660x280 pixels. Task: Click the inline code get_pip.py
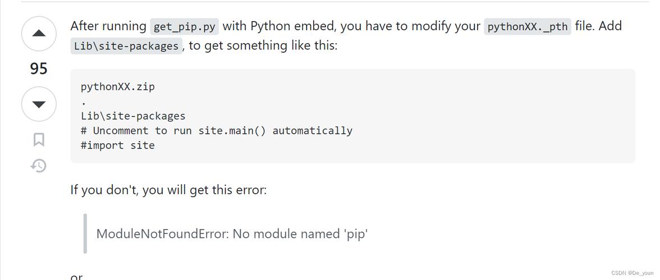[x=184, y=26]
